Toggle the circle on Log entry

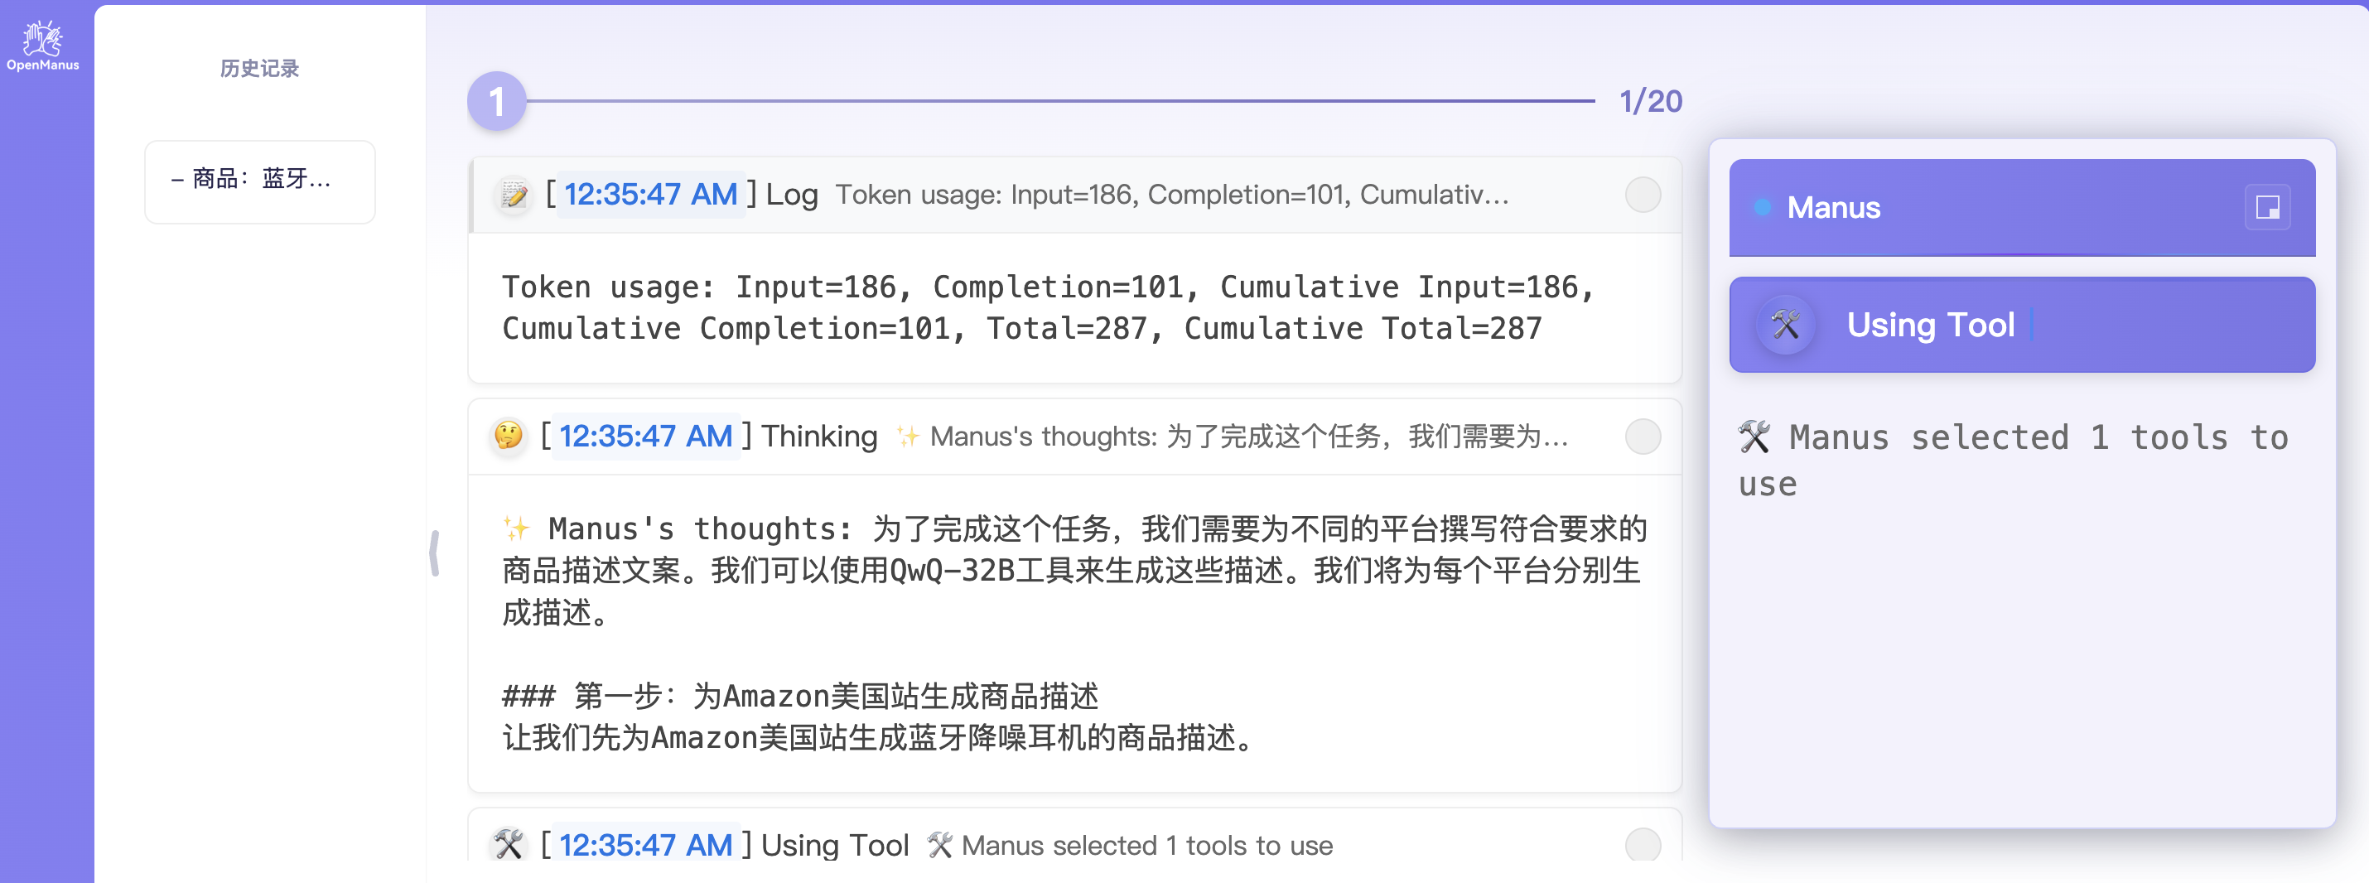(1643, 194)
